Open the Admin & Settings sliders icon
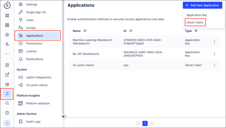This screenshot has width=226, height=128. coord(7,94)
